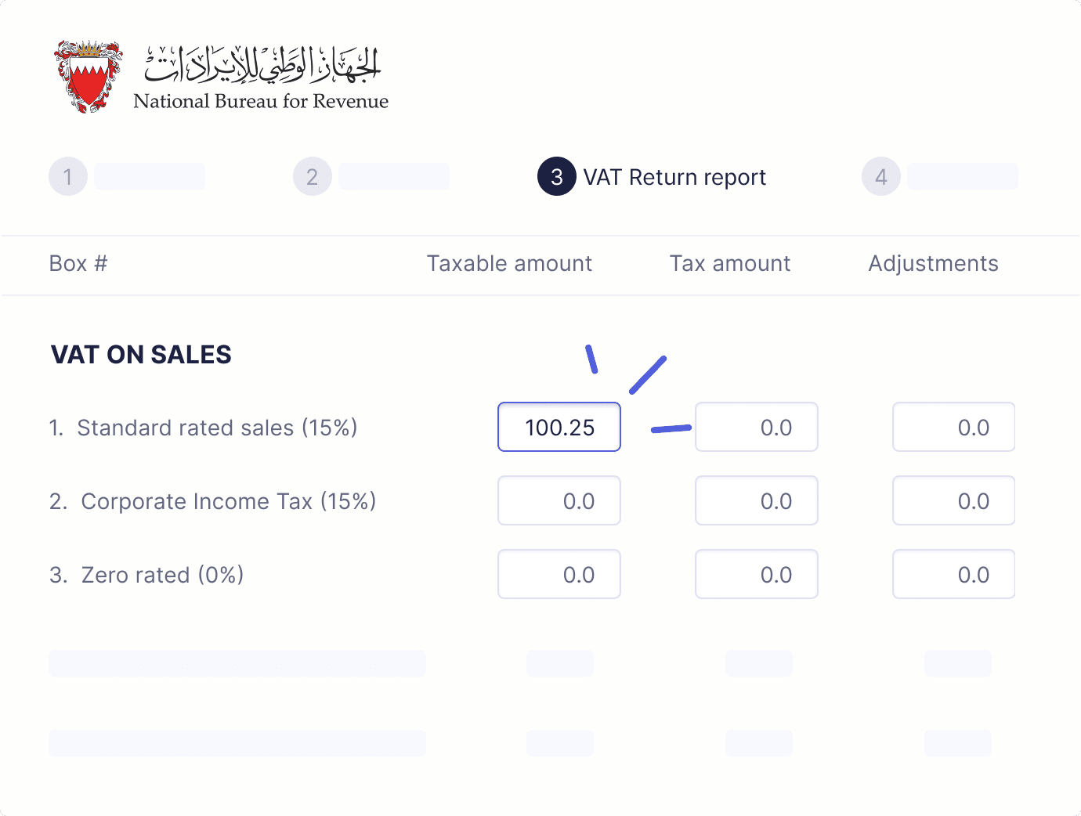Click the Tax amount column header
The height and width of the screenshot is (816, 1081).
pyautogui.click(x=730, y=264)
